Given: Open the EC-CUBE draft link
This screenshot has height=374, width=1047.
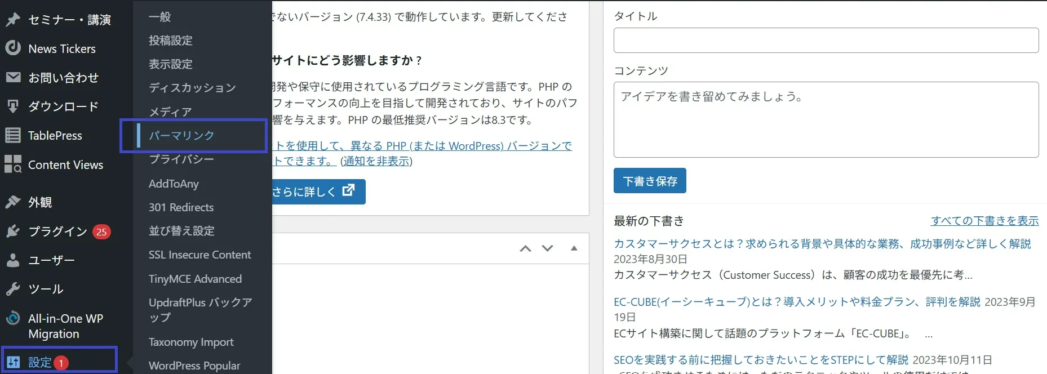Looking at the screenshot, I should click(x=797, y=302).
